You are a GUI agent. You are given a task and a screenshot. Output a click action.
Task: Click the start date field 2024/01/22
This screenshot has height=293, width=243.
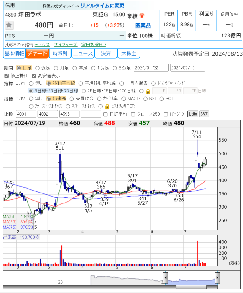coord(151,68)
